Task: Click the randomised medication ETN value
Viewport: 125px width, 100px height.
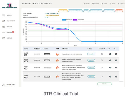Action: (x=47, y=17)
